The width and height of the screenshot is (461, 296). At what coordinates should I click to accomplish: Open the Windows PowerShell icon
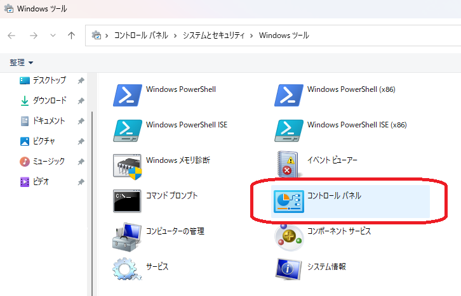(127, 95)
